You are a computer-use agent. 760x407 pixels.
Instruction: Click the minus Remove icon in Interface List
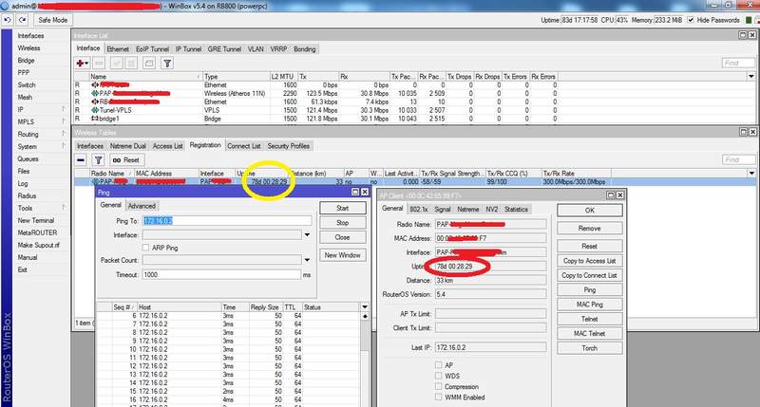(99, 64)
